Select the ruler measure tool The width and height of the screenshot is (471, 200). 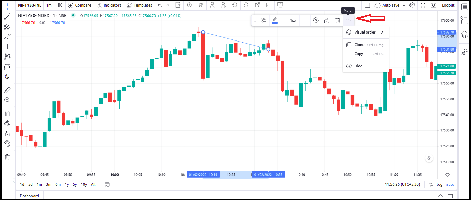[x=7, y=90]
